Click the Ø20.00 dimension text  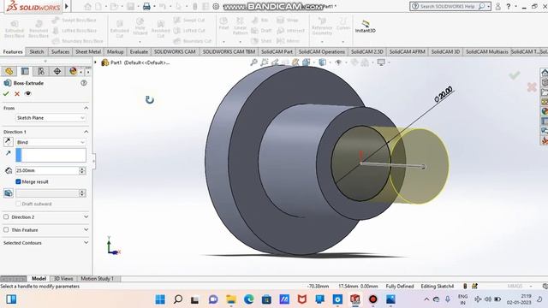pos(444,94)
